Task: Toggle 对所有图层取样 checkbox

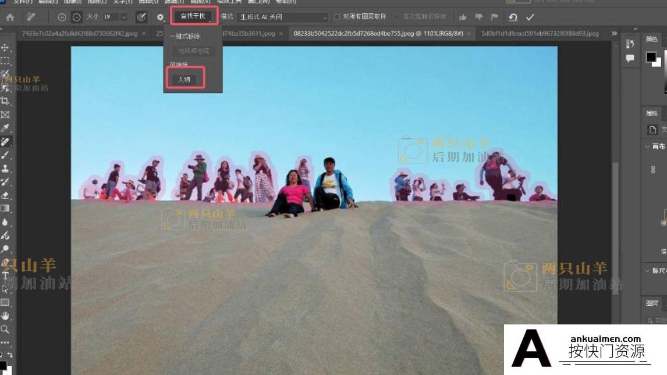Action: point(337,17)
